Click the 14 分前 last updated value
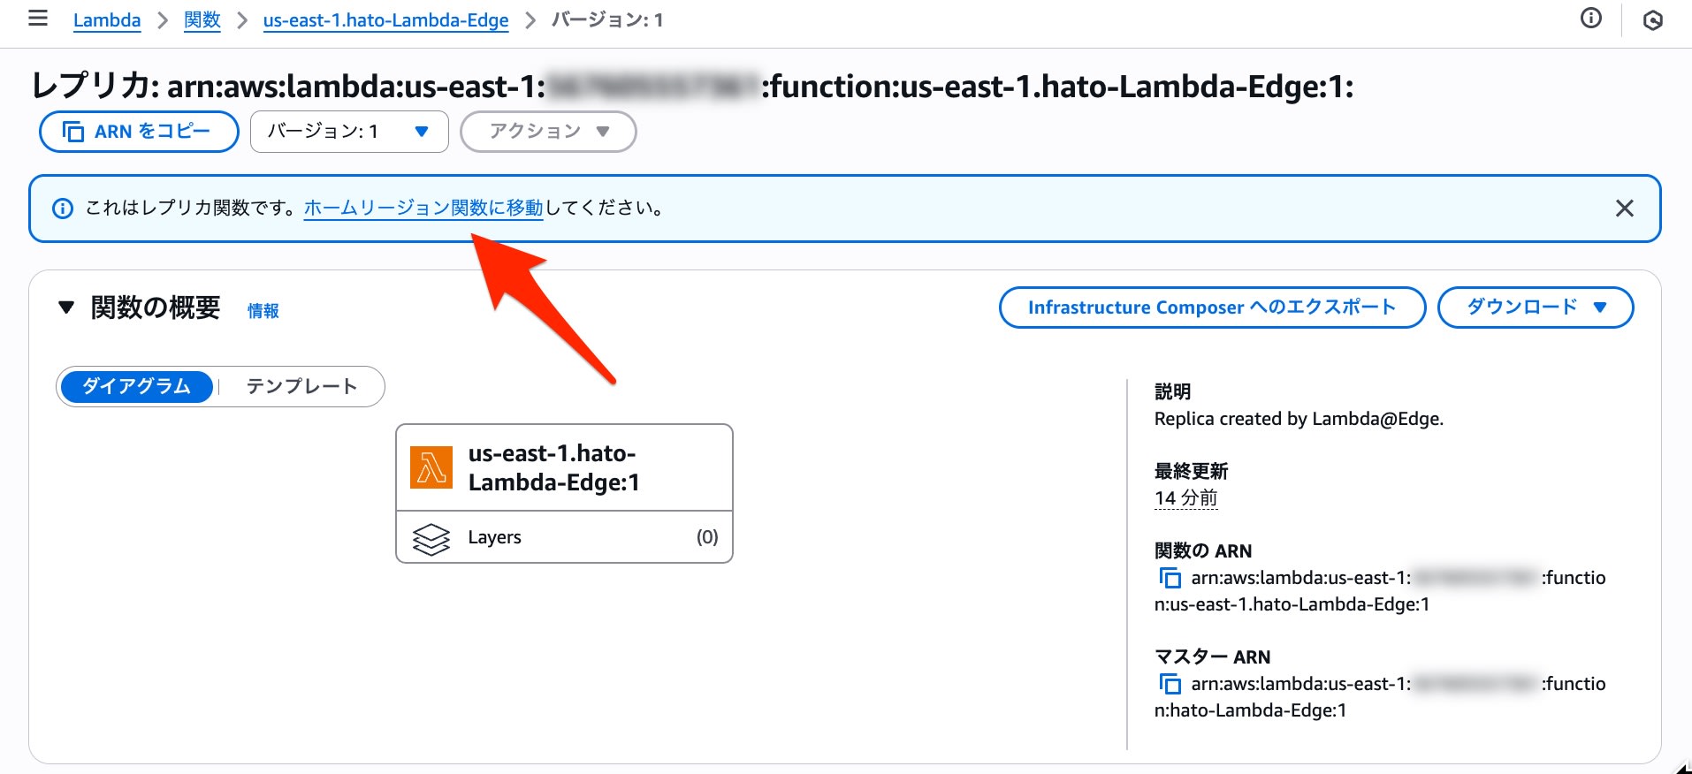 (1186, 498)
